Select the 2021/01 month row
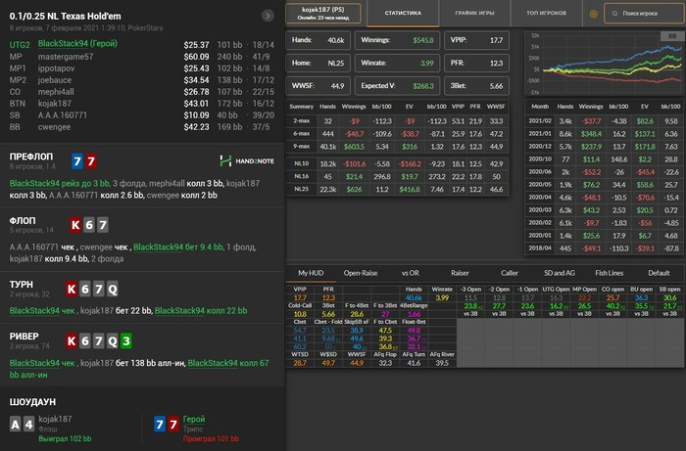Image resolution: width=686 pixels, height=451 pixels. (x=605, y=134)
